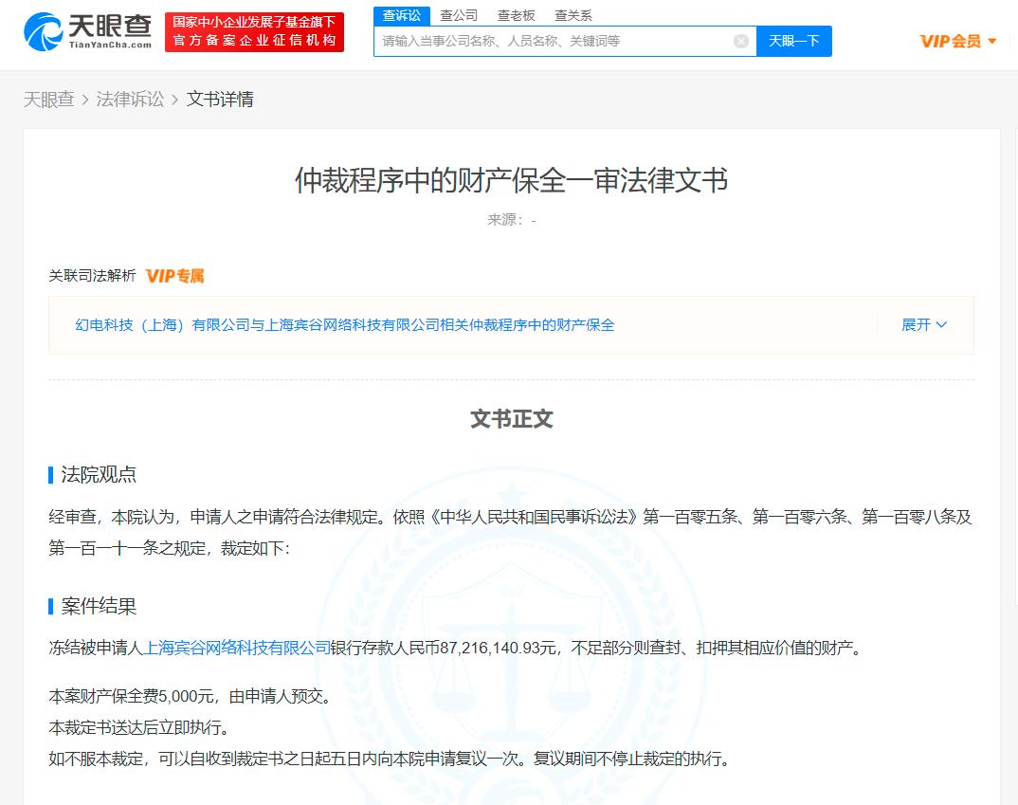Viewport: 1018px width, 805px height.
Task: Go to 天眼查 breadcrumb home link
Action: click(x=48, y=100)
